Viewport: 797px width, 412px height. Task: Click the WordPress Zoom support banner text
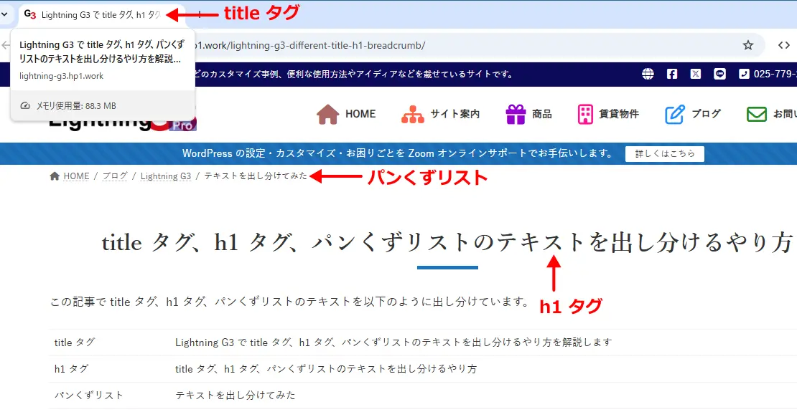398,153
